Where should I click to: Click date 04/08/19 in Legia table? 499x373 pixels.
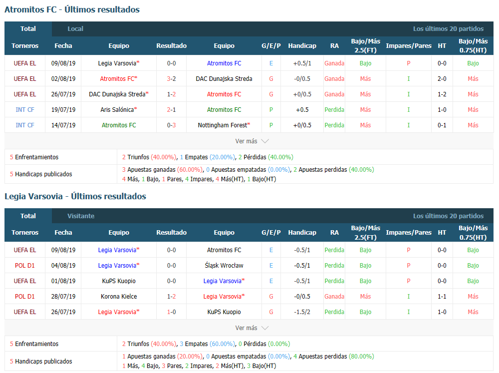[63, 265]
